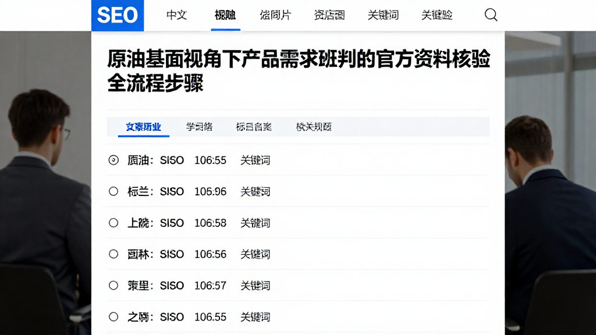Switch to the tab starting with 学

(199, 127)
